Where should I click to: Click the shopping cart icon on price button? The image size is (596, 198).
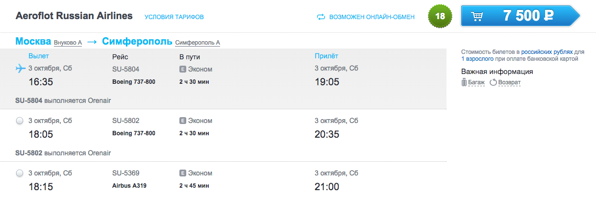477,16
